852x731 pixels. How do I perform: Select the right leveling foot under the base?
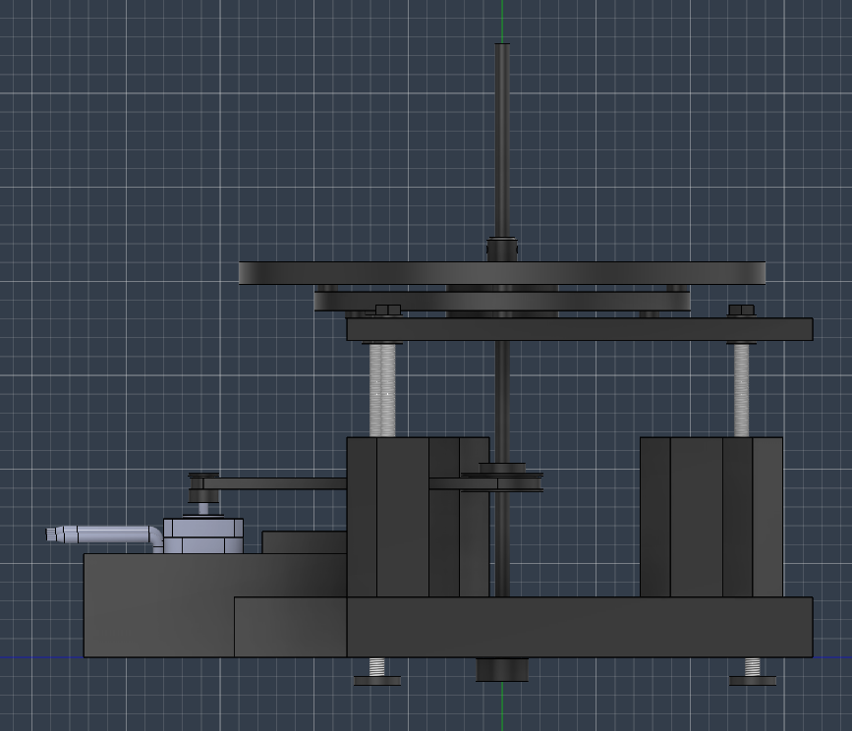click(753, 681)
